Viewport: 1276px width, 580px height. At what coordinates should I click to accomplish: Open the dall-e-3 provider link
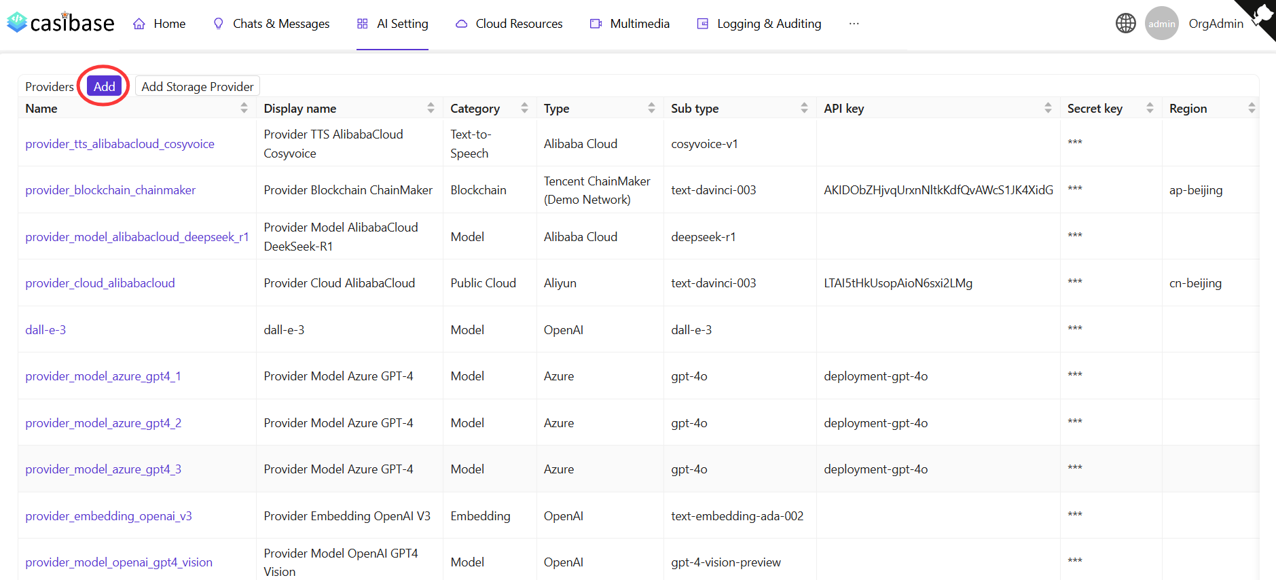pyautogui.click(x=45, y=330)
